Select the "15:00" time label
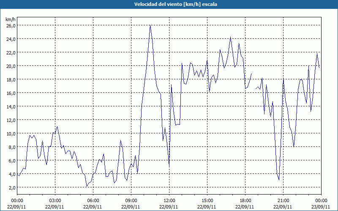 pos(207,201)
